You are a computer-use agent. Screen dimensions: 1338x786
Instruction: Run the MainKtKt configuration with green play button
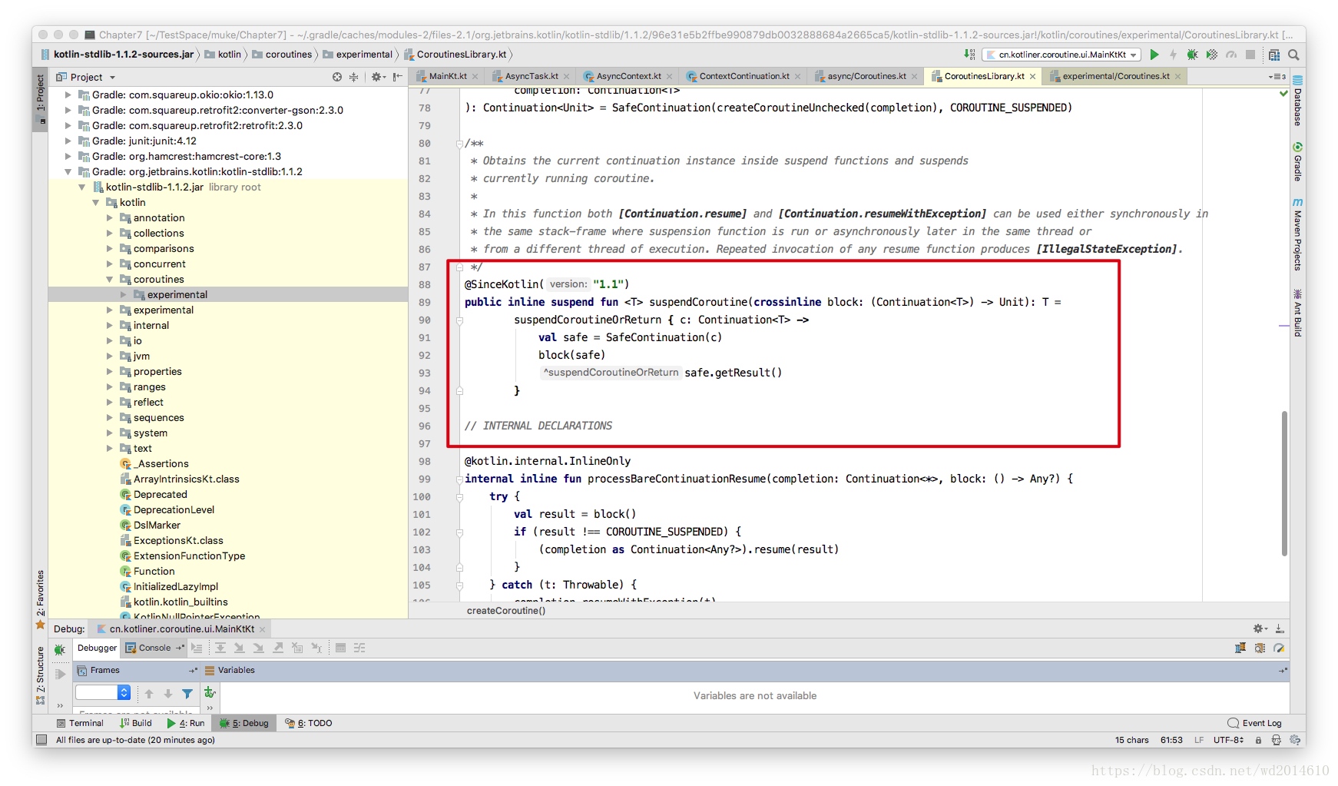pyautogui.click(x=1154, y=55)
